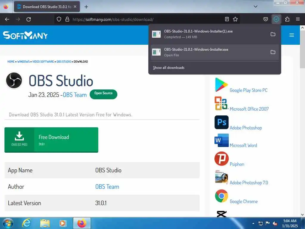Click the Free Download green button
Image resolution: width=305 pixels, height=229 pixels.
pyautogui.click(x=51, y=140)
